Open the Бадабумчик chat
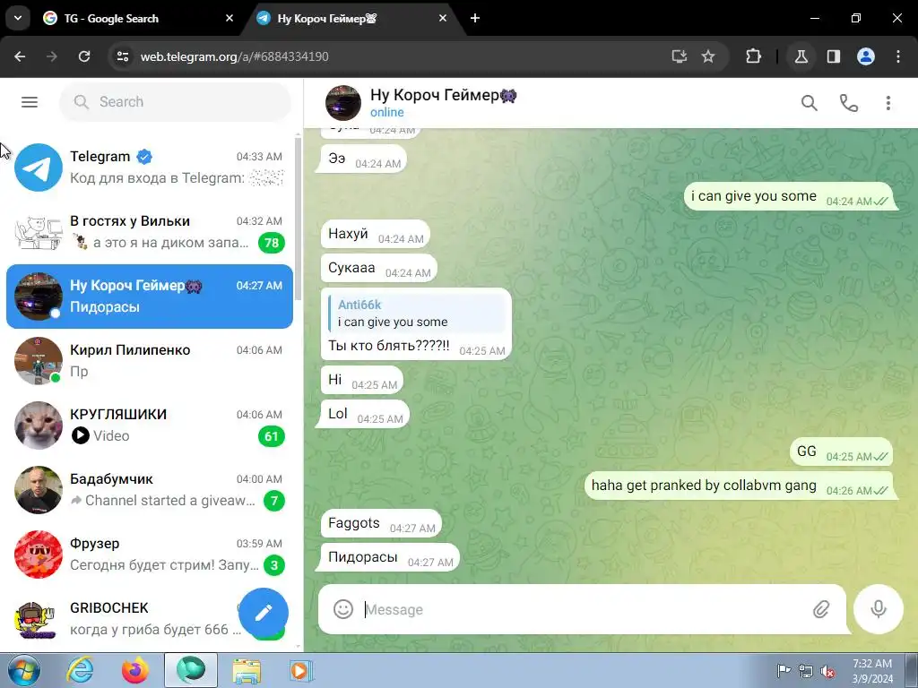Screen dimensions: 918x688 click(150, 490)
